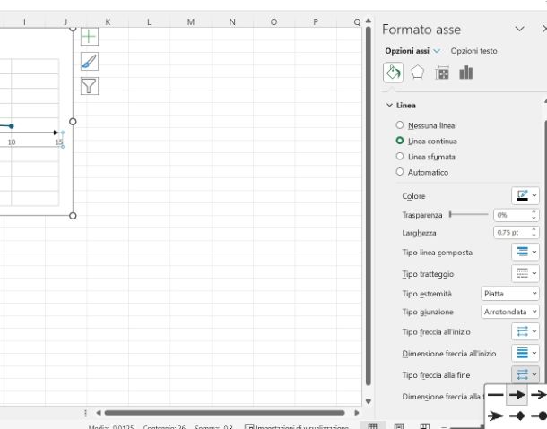Select column L header
The image size is (547, 429).
point(149,22)
